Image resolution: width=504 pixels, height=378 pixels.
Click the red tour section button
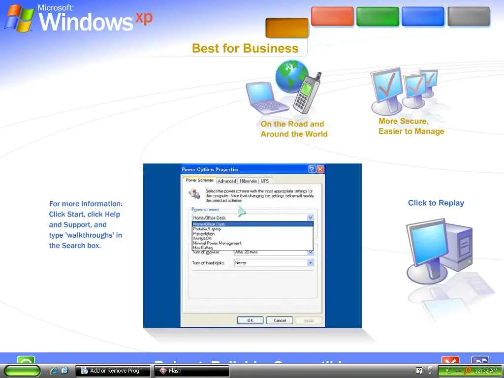point(332,16)
